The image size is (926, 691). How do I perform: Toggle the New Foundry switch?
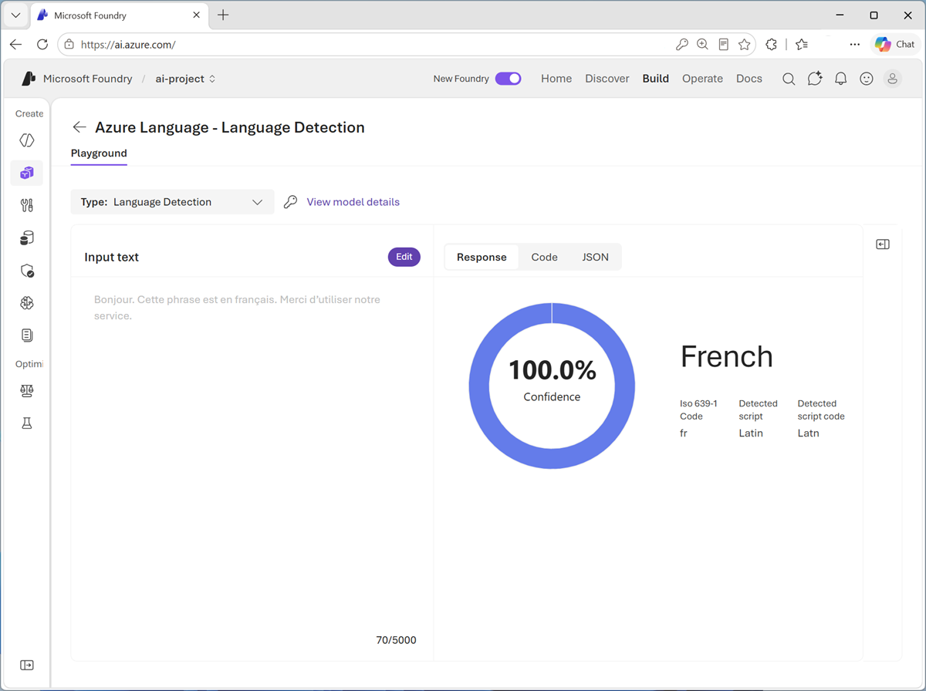click(x=508, y=79)
